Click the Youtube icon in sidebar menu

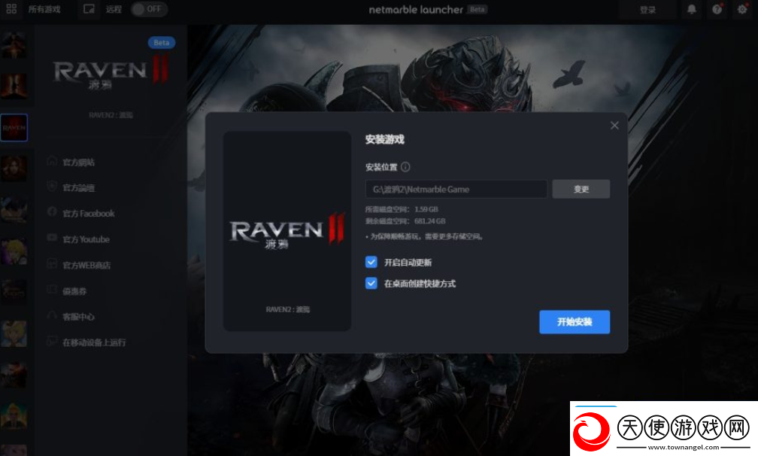[52, 238]
